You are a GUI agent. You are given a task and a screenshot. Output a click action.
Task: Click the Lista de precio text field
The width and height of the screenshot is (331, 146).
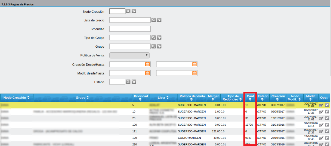130,20
